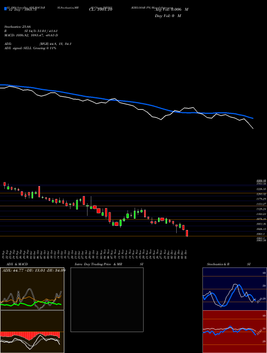267x353 pixels.
Task: Click the last red candlestick on the chart
Action: 187,233
